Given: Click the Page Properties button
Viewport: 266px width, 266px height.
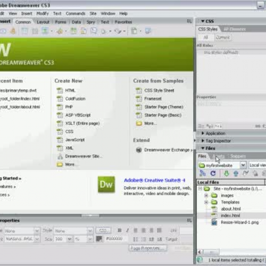Looking at the screenshot, I should point(148,248).
